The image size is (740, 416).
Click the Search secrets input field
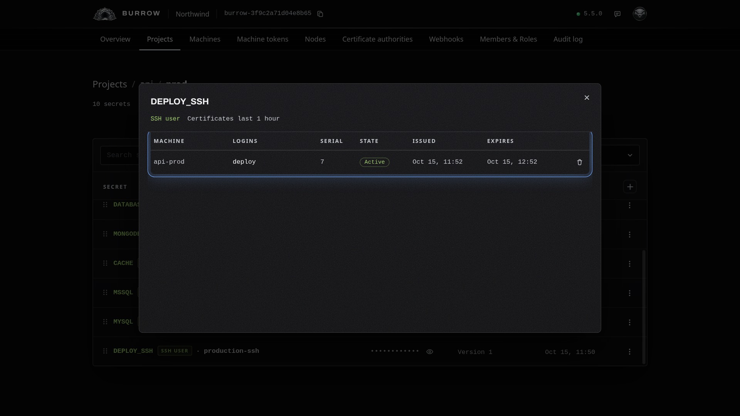(119, 155)
